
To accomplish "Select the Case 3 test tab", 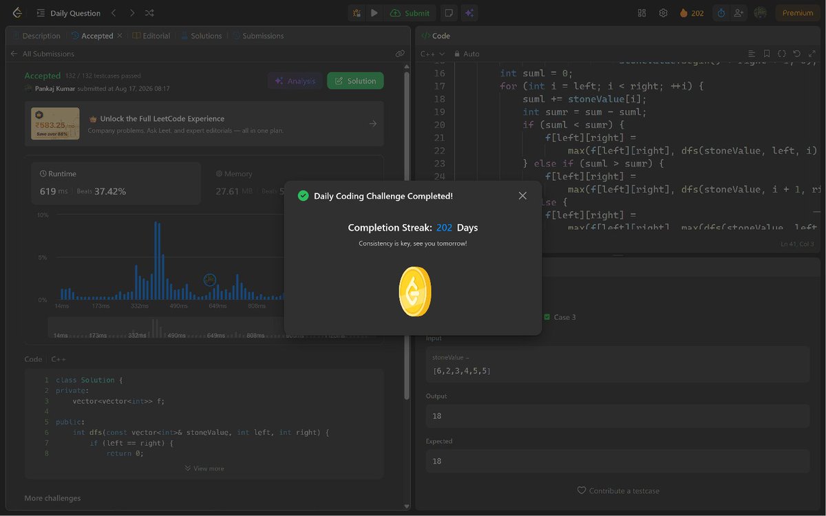I will click(560, 317).
